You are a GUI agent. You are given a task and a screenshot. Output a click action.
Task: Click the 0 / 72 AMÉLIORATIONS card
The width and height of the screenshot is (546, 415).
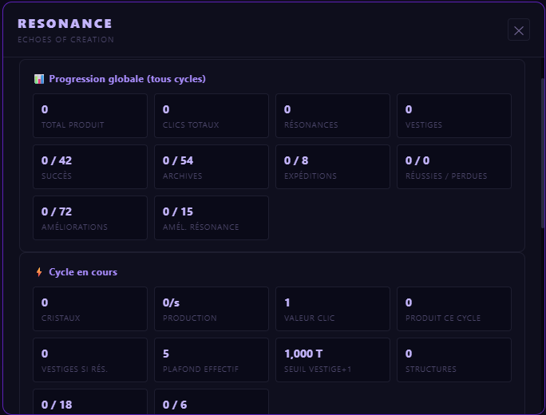click(90, 218)
